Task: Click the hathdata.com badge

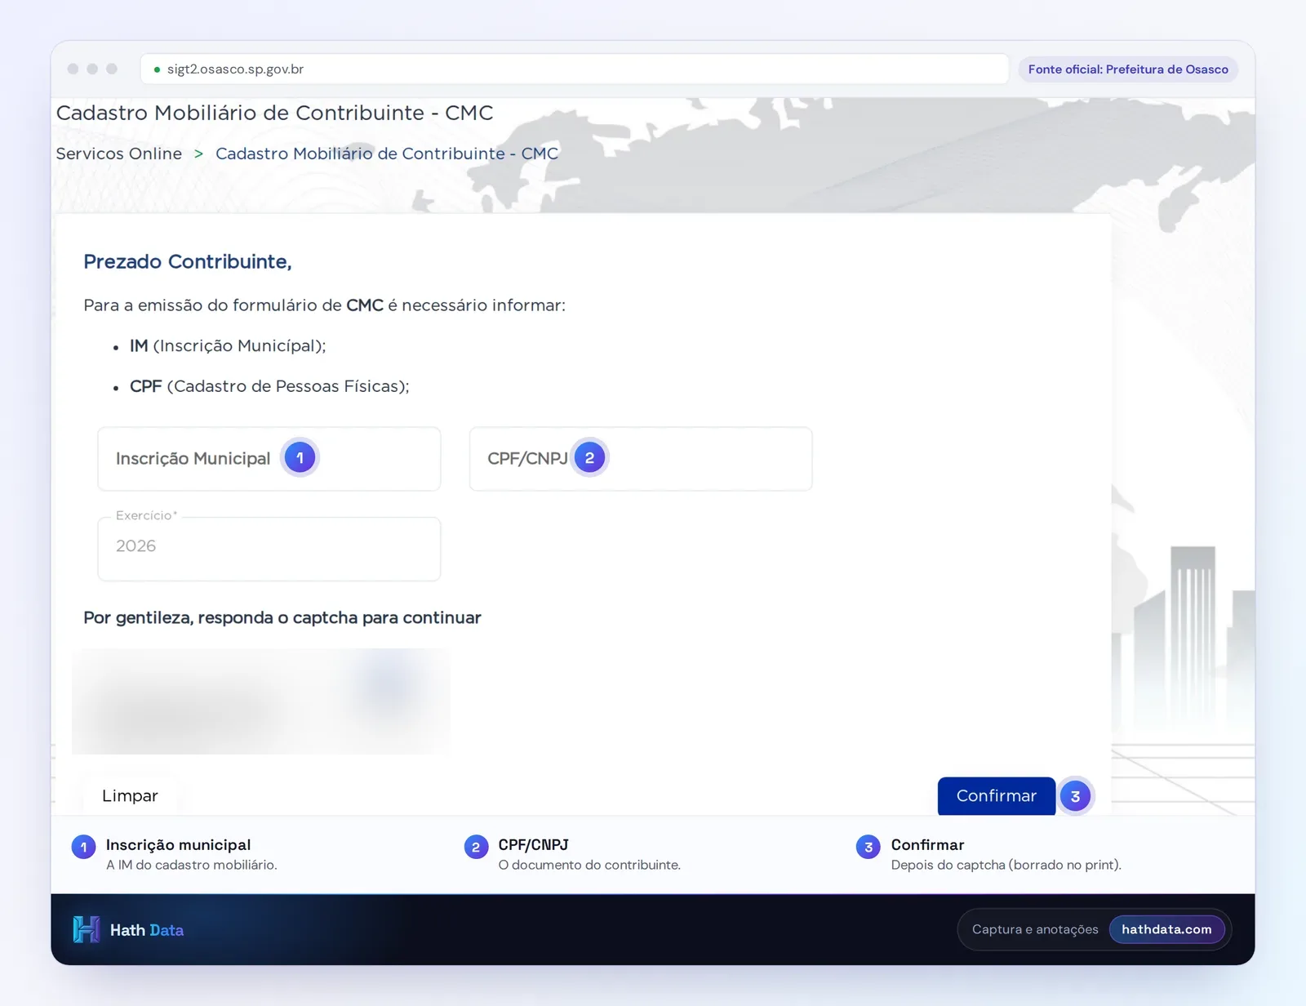Action: coord(1166,929)
